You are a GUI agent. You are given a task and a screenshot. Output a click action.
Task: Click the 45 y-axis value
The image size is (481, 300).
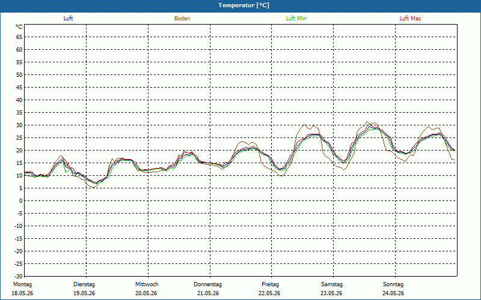(19, 88)
